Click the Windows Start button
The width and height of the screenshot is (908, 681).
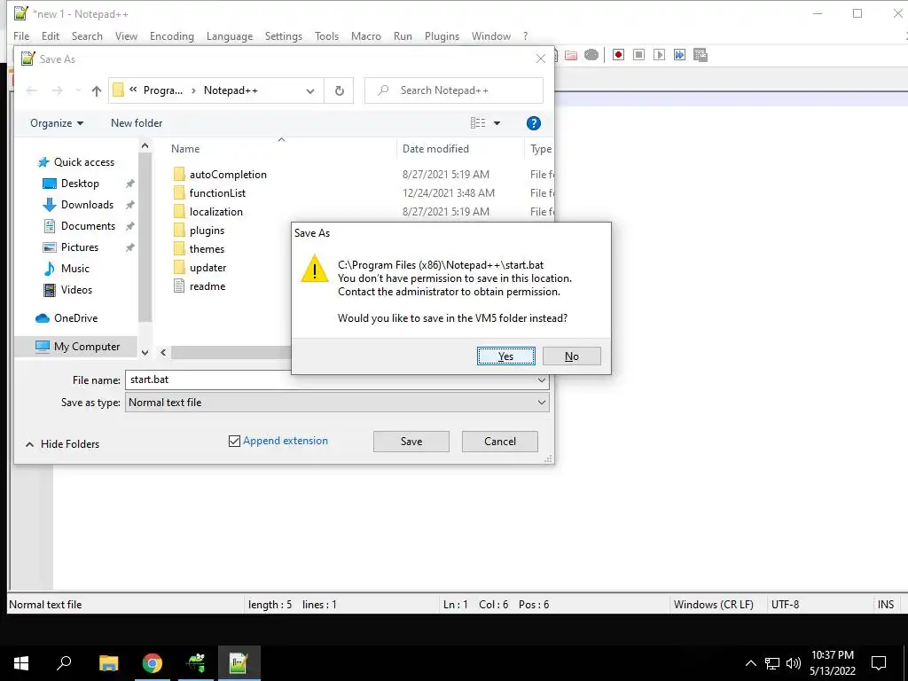(21, 663)
